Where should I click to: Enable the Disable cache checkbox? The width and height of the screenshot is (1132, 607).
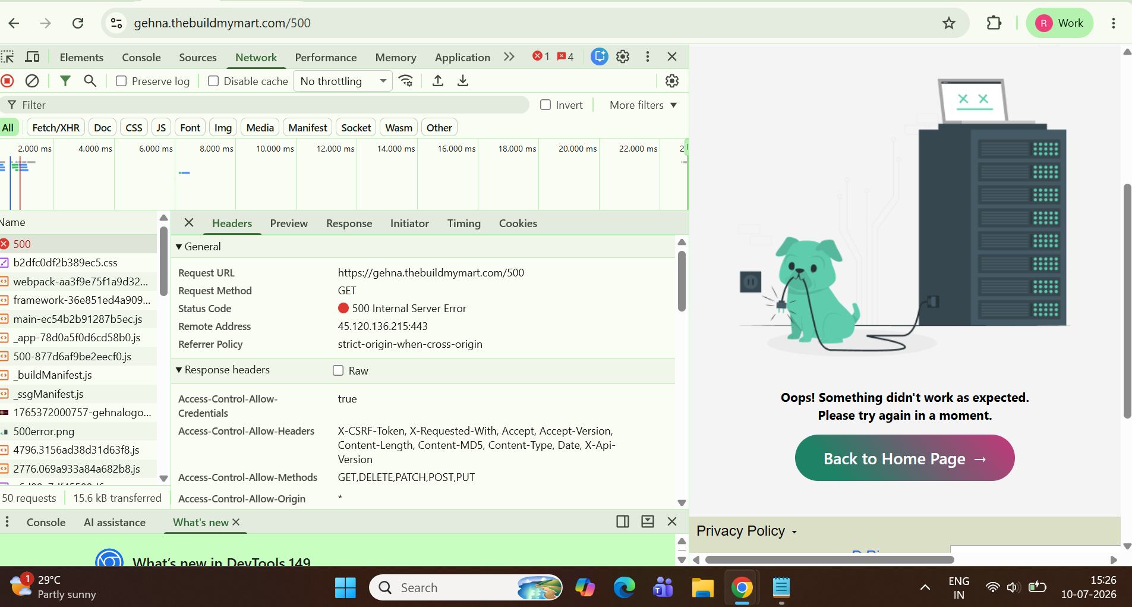pyautogui.click(x=213, y=81)
